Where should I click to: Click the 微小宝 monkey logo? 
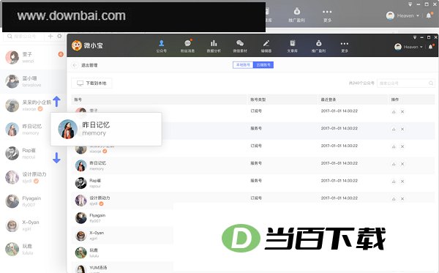pos(76,45)
